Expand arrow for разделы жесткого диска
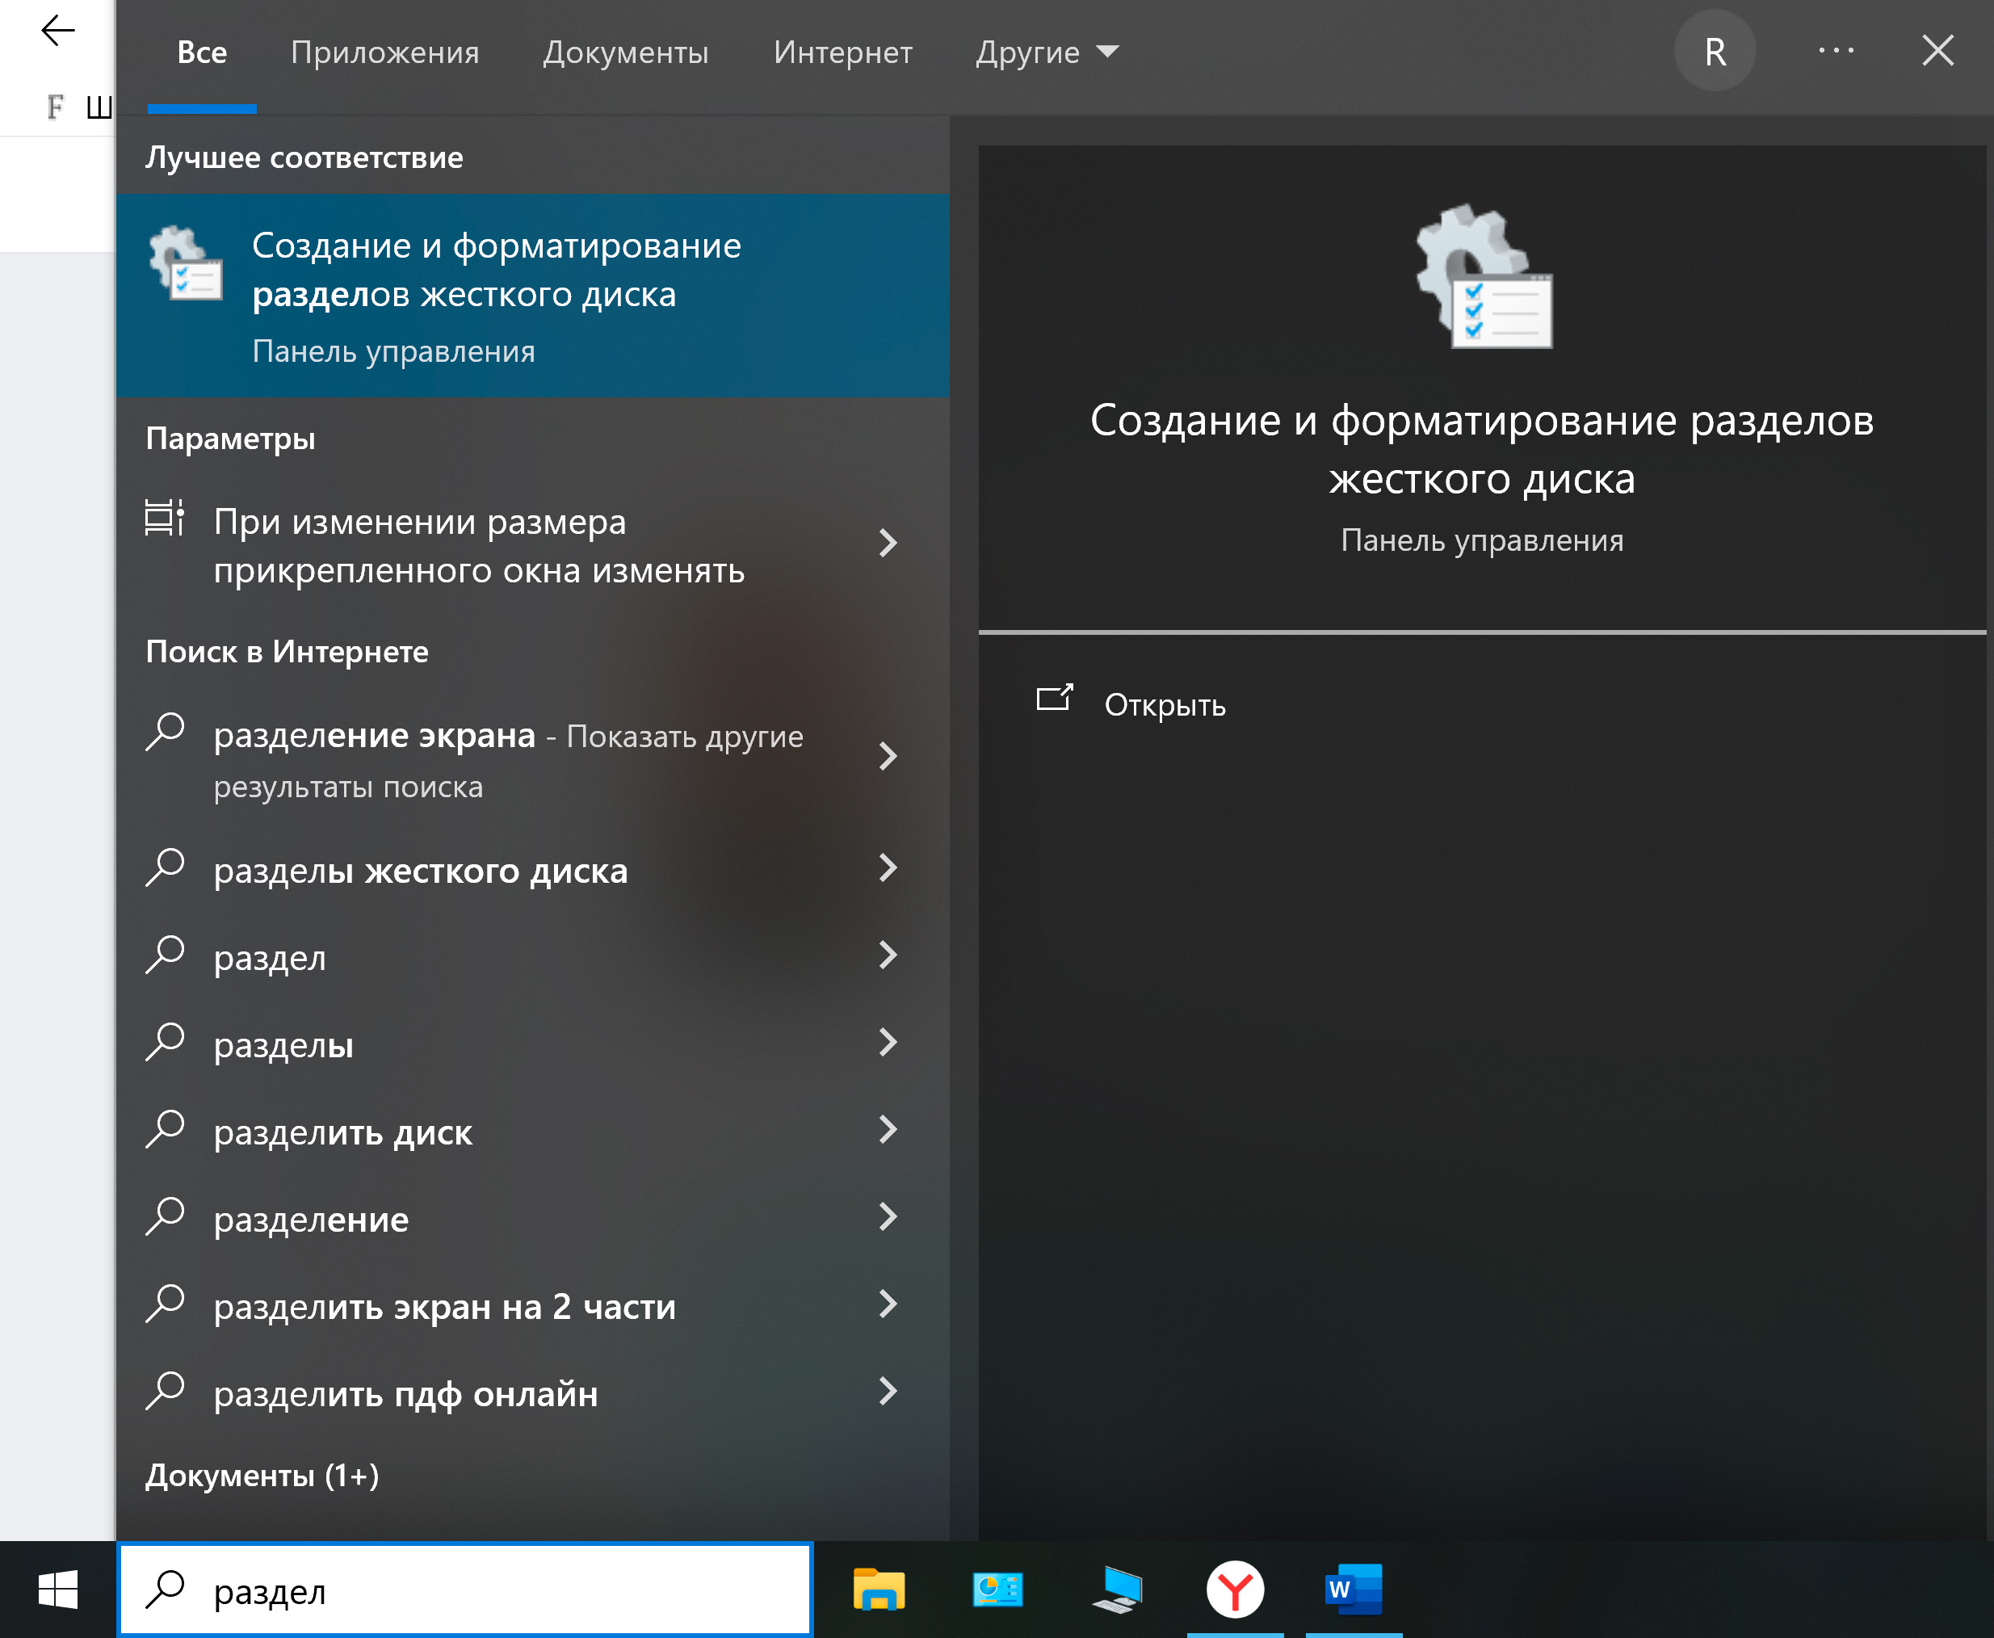Image resolution: width=1994 pixels, height=1638 pixels. pyautogui.click(x=888, y=868)
